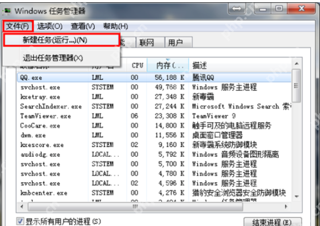Choose 新建任务(运行...)(N) menu entry
This screenshot has width=320, height=226.
(61, 40)
